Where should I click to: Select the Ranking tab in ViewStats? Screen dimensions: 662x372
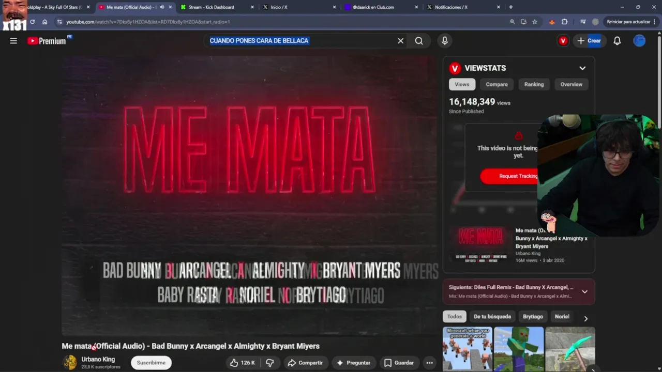534,84
